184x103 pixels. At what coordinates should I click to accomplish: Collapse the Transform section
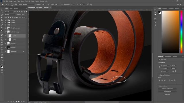coord(158,63)
